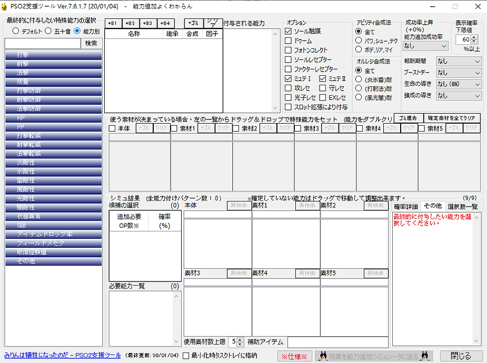Click 確定素材を全てクリア button
This screenshot has height=363, width=487.
452,118
